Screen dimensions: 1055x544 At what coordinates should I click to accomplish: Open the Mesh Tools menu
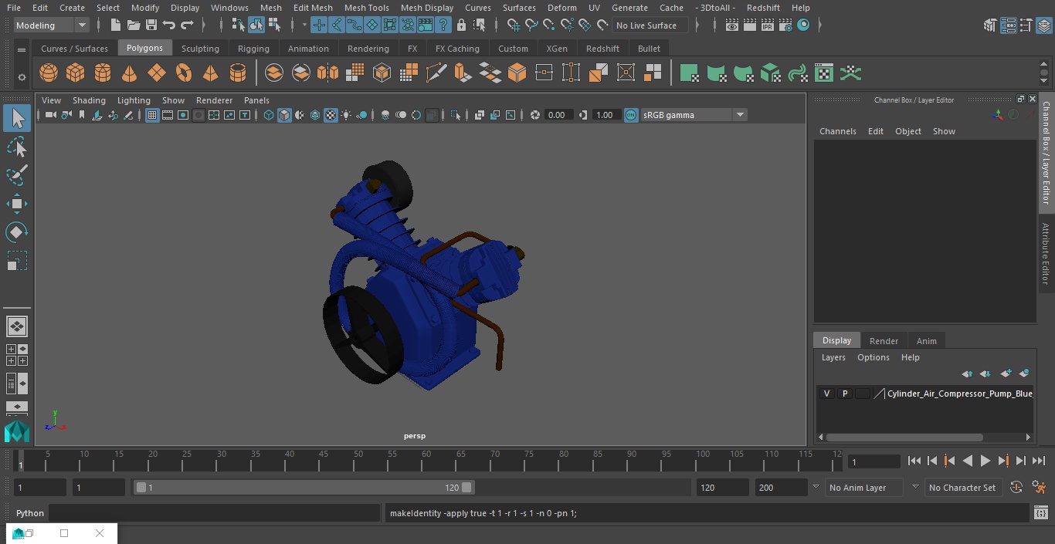coord(366,8)
